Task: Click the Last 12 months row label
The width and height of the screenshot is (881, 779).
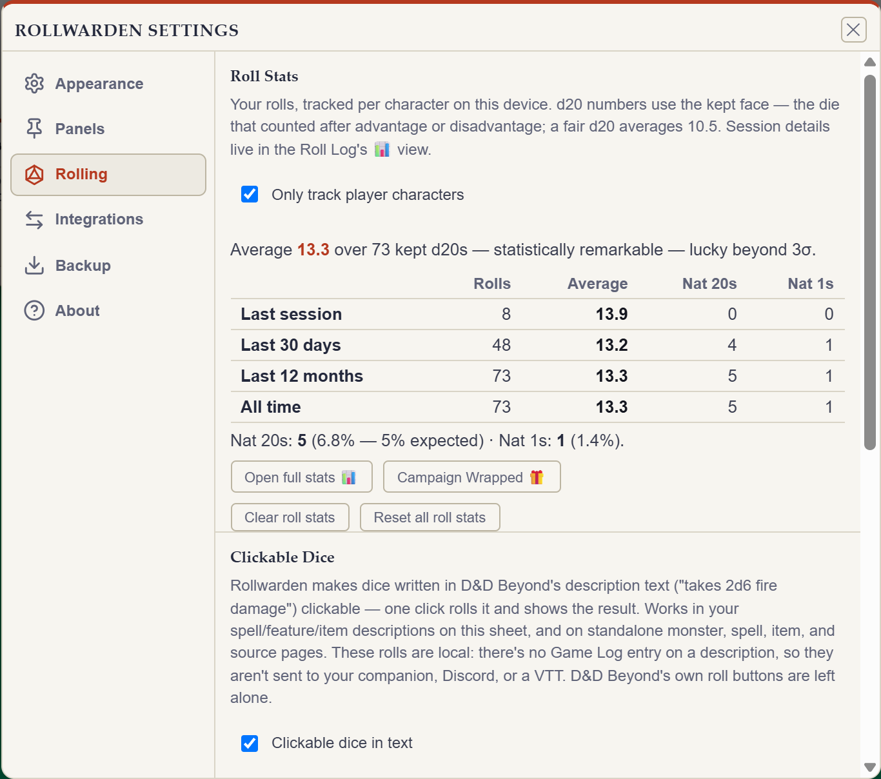Action: [x=302, y=376]
